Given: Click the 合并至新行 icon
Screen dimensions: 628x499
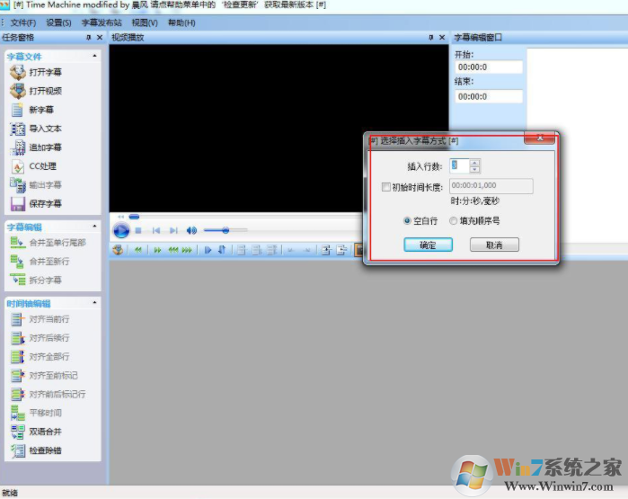Looking at the screenshot, I should [17, 262].
